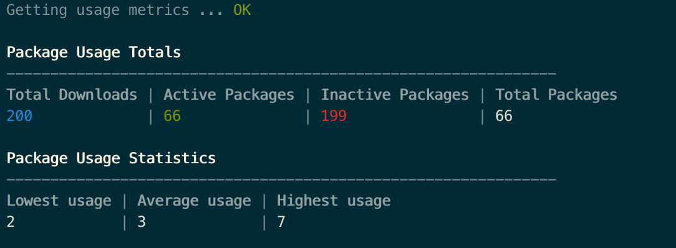Click the Highest usage column label

pos(334,201)
